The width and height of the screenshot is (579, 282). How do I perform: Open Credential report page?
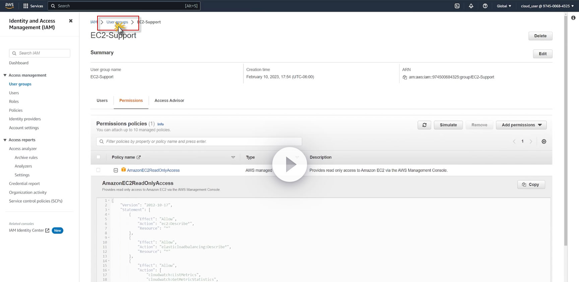pos(24,184)
